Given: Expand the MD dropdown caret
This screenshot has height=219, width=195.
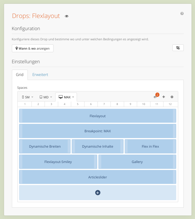Looking at the screenshot, I should [51, 97].
